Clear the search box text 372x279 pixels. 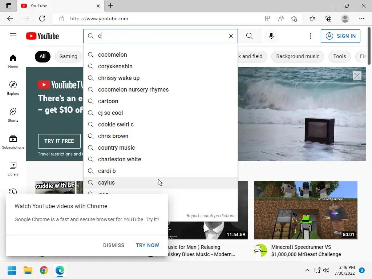231,36
